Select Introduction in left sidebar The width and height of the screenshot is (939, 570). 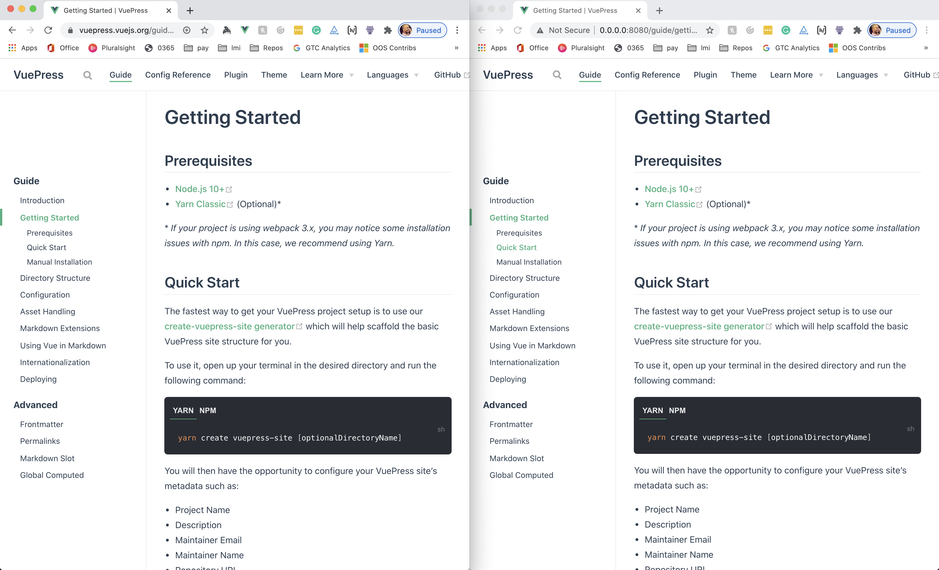tap(42, 200)
